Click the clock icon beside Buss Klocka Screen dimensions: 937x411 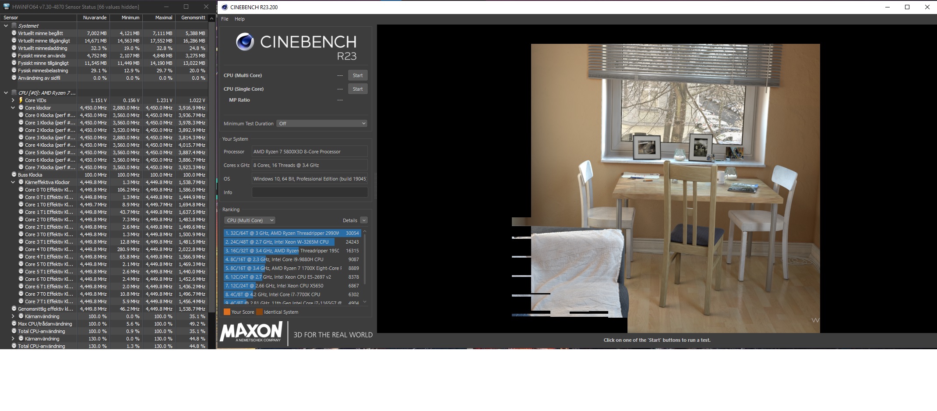14,175
